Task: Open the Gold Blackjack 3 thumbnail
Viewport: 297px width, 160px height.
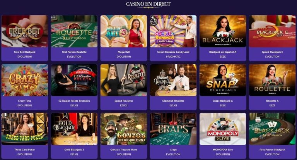Action: [x=74, y=129]
